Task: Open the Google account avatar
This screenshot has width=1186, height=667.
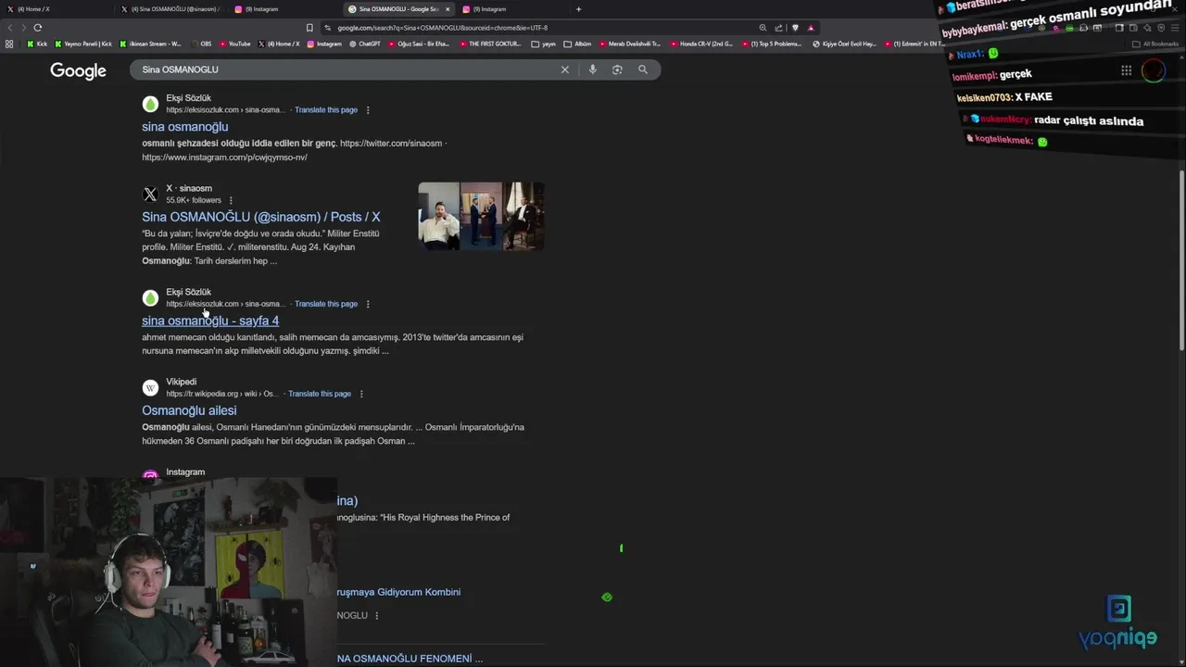Action: pos(1154,70)
